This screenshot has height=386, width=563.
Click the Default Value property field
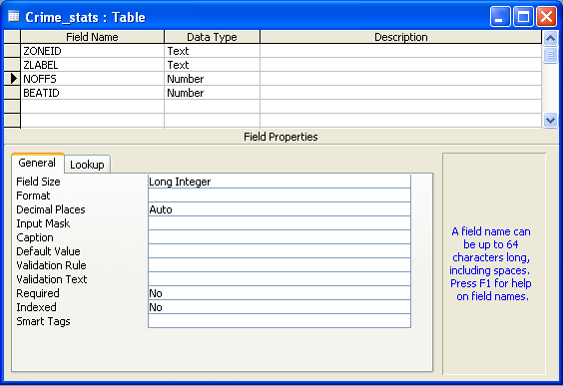[x=280, y=251]
